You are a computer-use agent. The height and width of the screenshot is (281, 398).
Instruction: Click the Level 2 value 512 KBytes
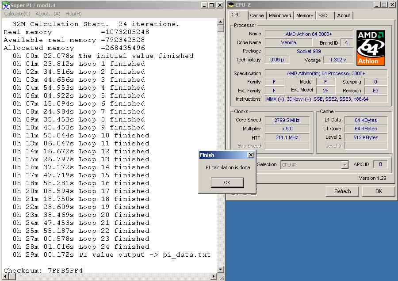pos(366,137)
